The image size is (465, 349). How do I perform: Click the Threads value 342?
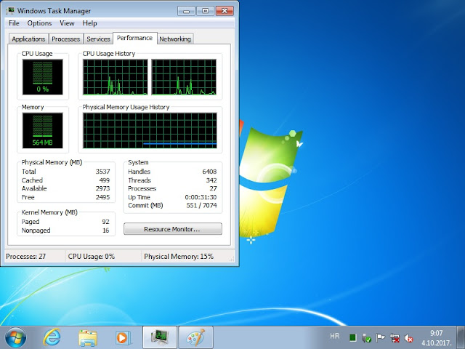point(211,180)
